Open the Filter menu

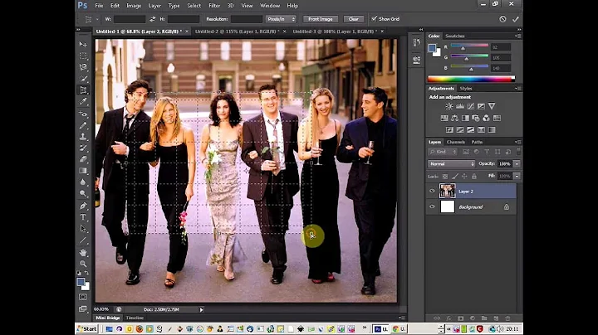point(214,6)
